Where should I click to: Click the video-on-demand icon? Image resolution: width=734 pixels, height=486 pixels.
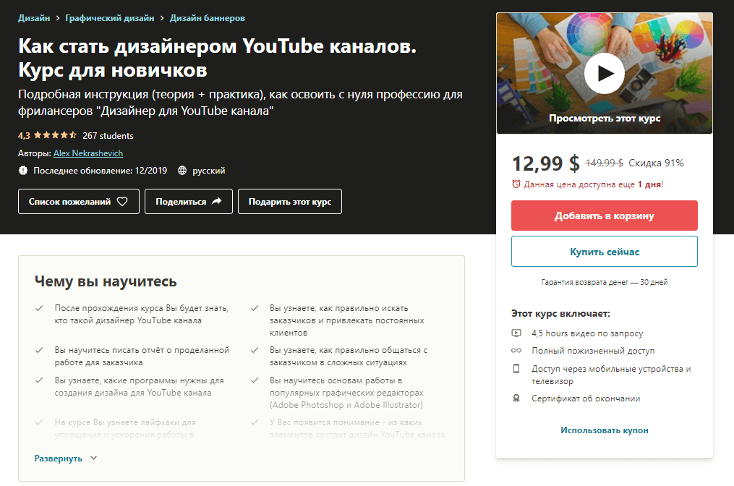(516, 333)
